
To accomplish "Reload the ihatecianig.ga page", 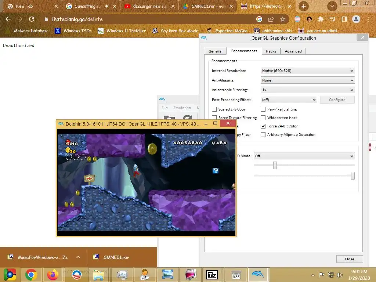I will point(32,19).
